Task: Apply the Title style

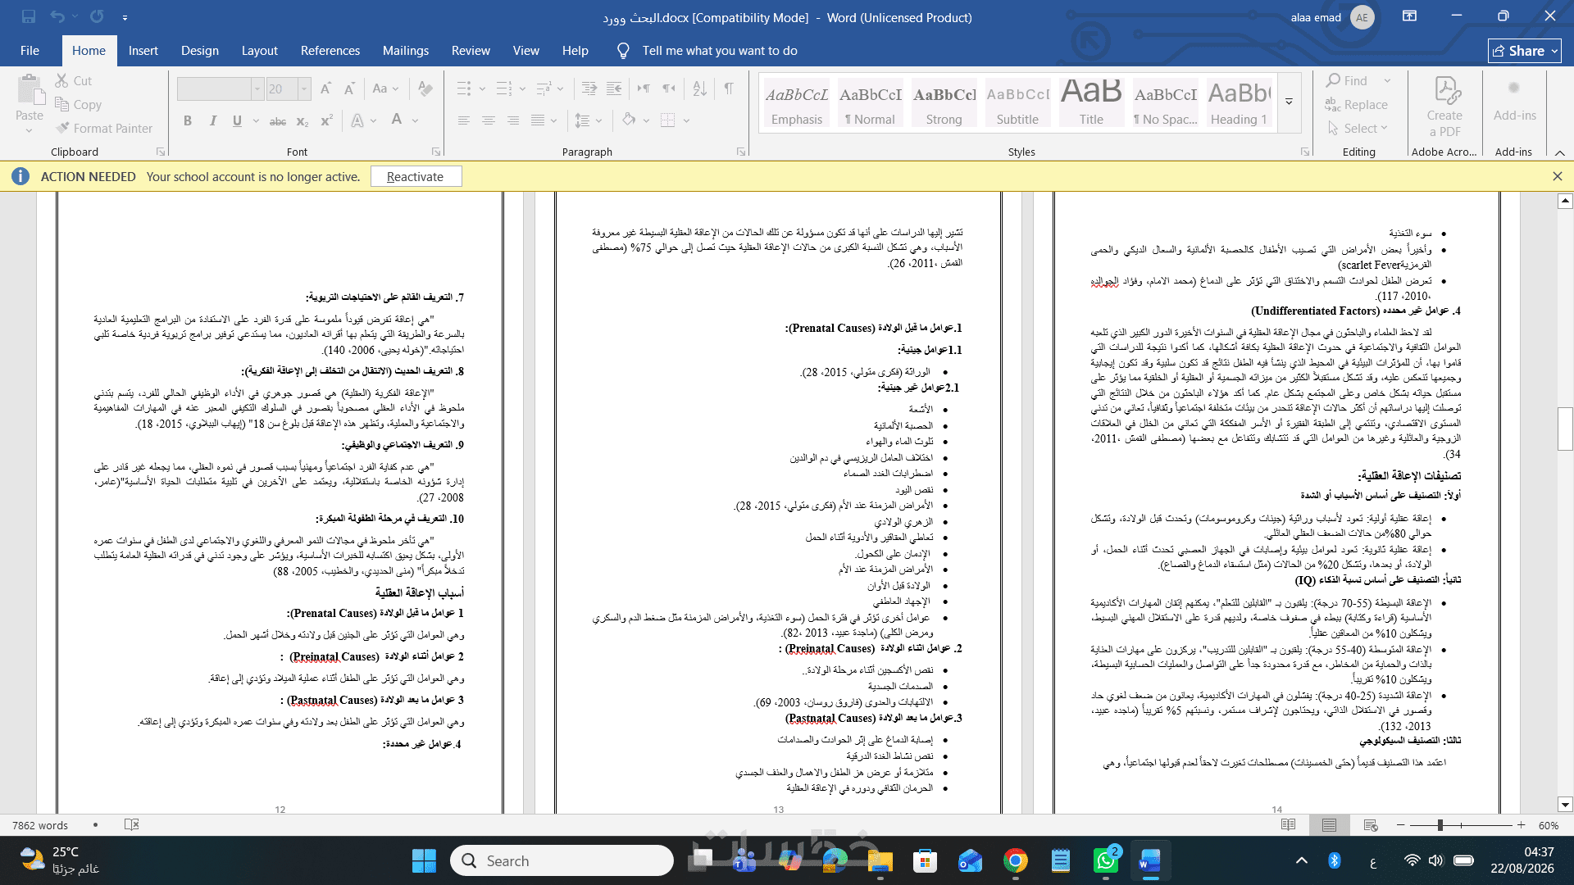Action: 1090,102
